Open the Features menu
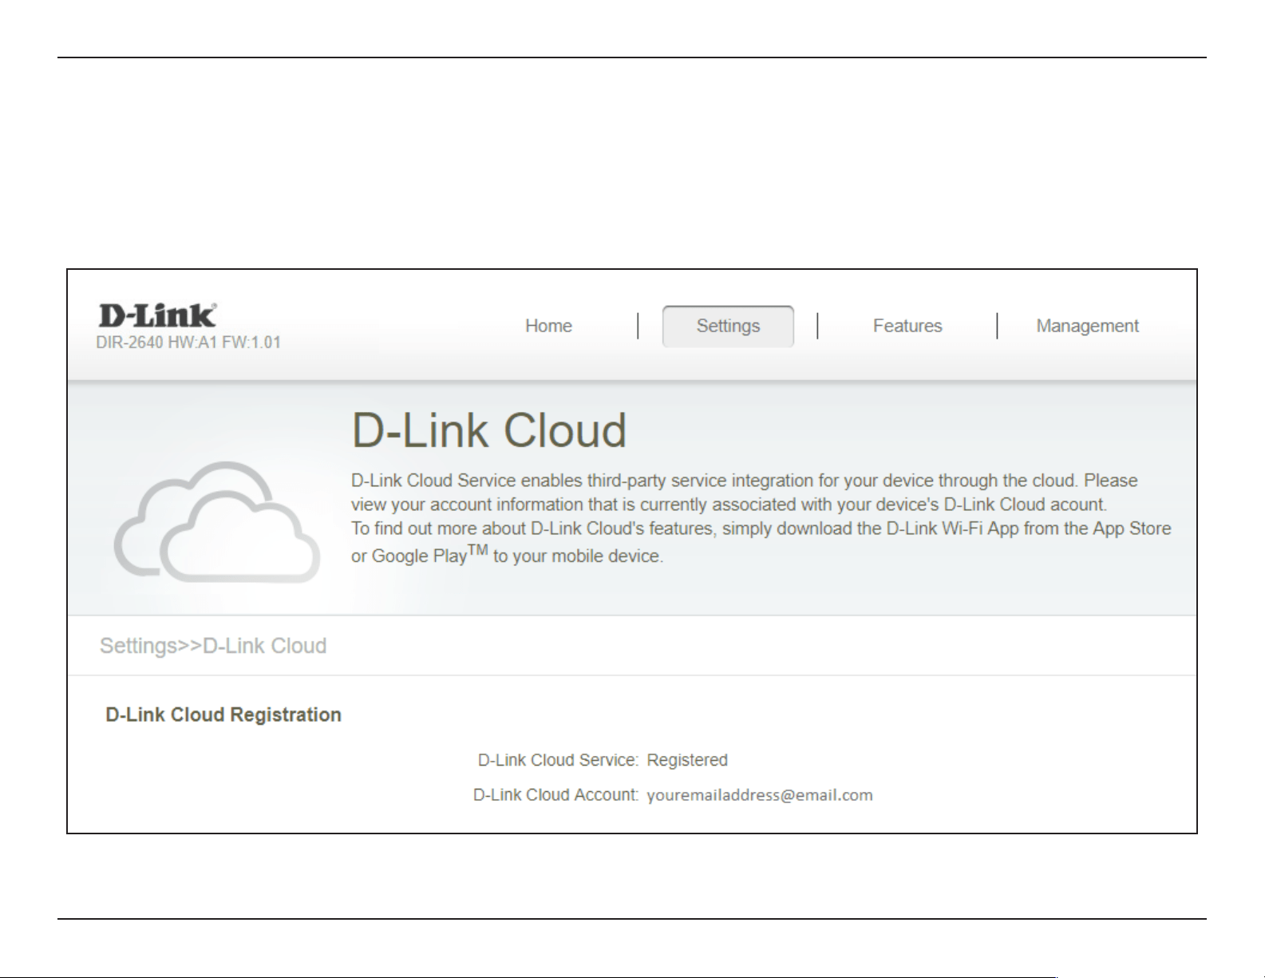Image resolution: width=1265 pixels, height=978 pixels. 907,326
